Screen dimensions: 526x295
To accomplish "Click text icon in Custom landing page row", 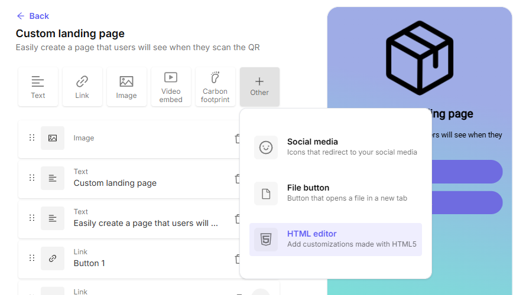I will [53, 178].
